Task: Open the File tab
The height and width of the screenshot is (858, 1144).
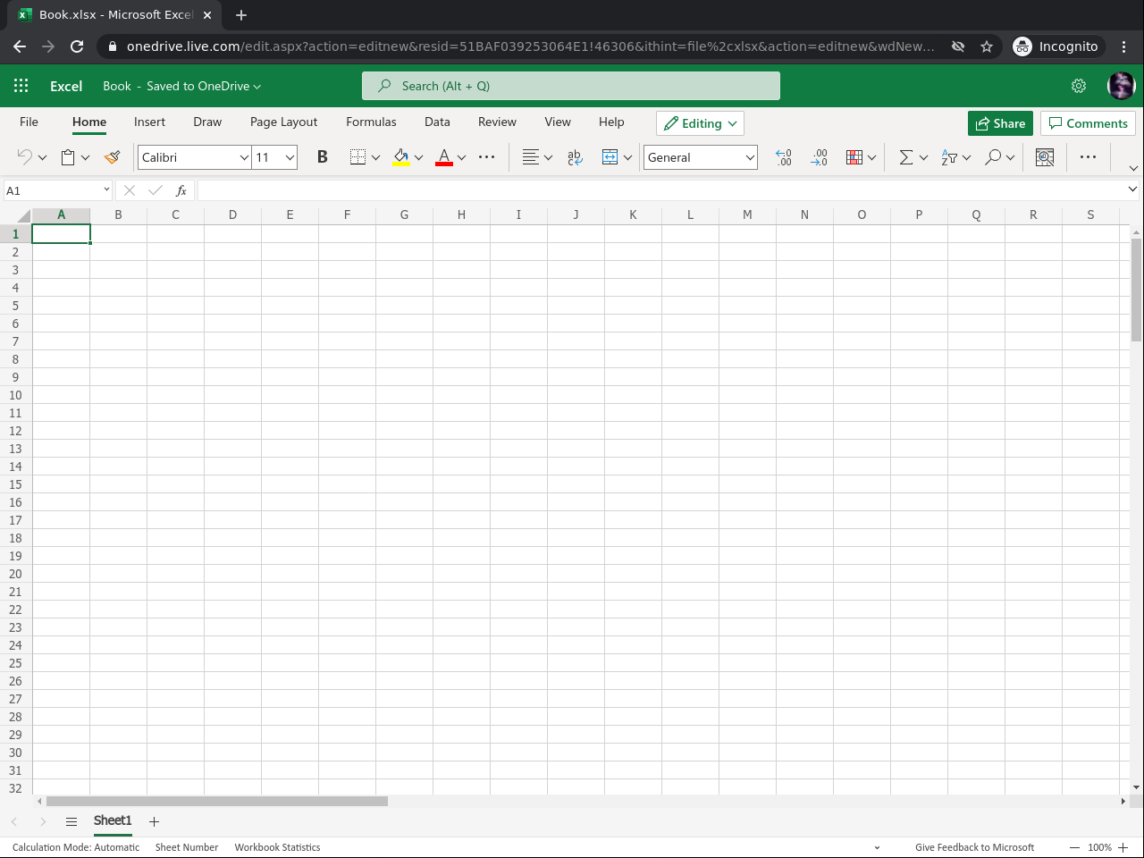Action: (x=29, y=122)
